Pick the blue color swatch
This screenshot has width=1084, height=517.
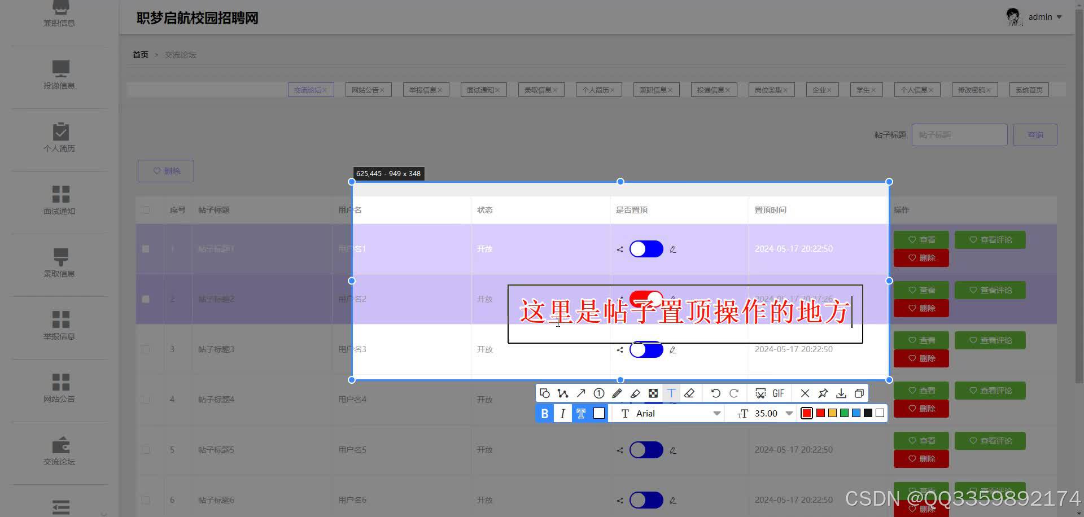(x=856, y=413)
